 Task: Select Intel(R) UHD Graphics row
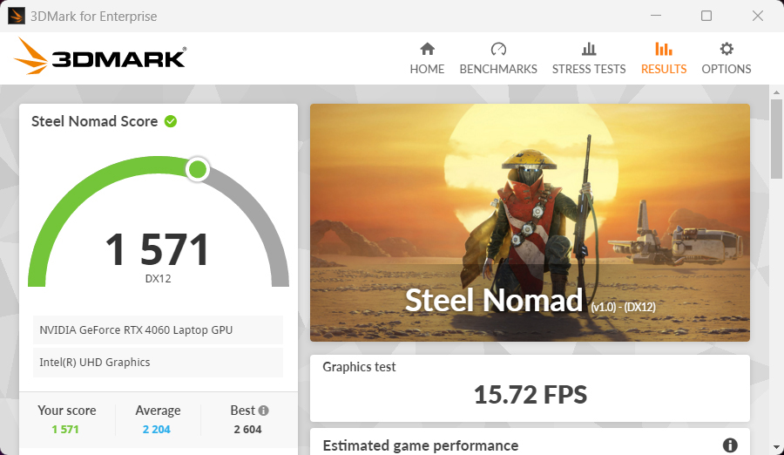click(x=158, y=363)
